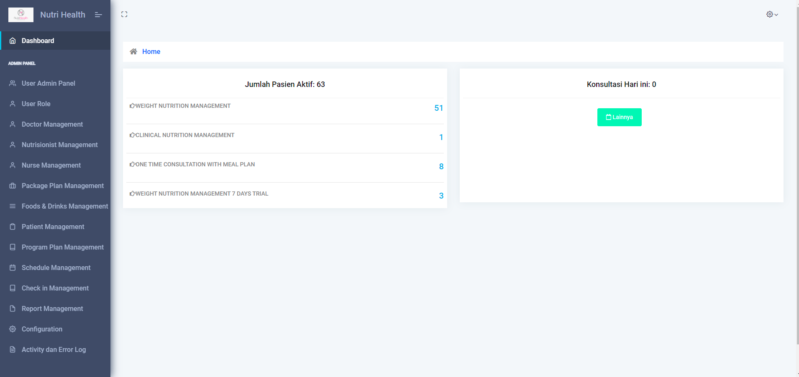Click the Schedule Management calendar icon

tap(13, 267)
